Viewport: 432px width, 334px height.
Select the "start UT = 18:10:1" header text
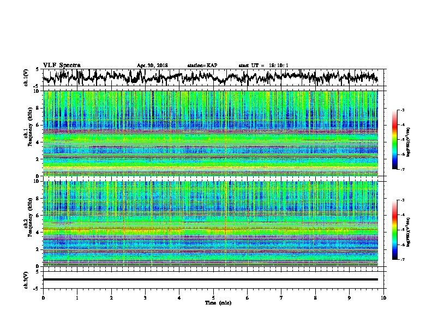click(x=263, y=65)
